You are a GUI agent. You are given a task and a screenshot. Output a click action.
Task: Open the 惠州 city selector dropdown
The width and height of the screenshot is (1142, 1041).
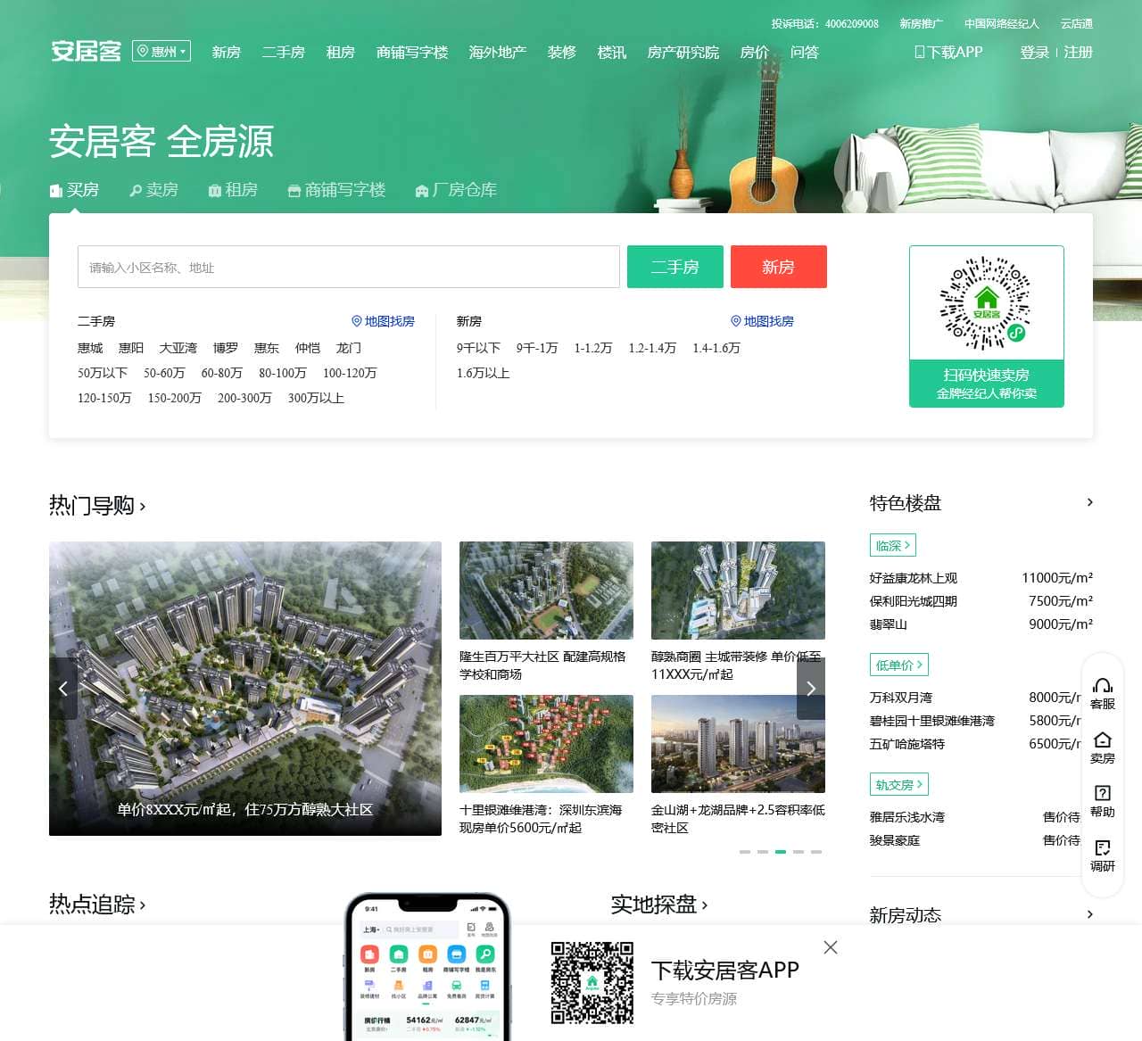(x=161, y=51)
